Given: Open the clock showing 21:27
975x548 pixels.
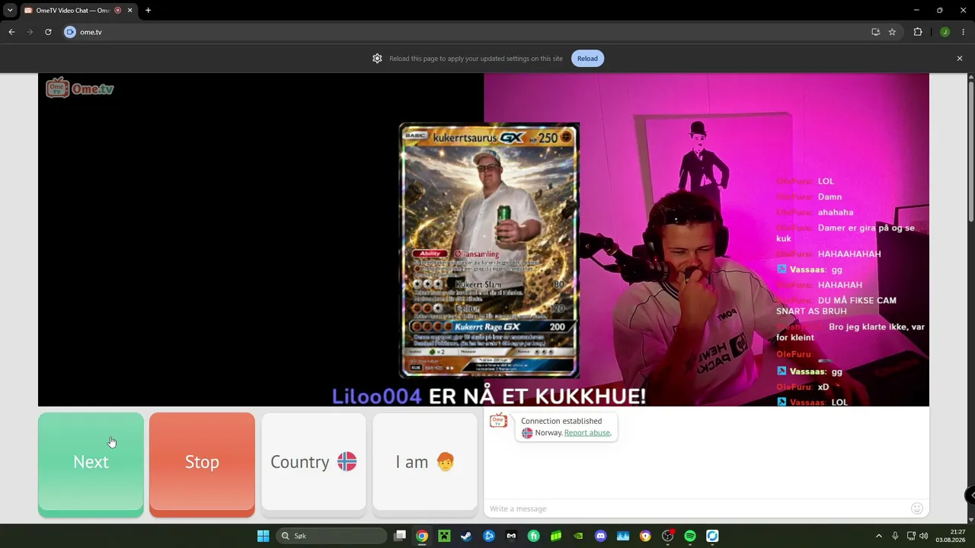Looking at the screenshot, I should click(x=951, y=536).
